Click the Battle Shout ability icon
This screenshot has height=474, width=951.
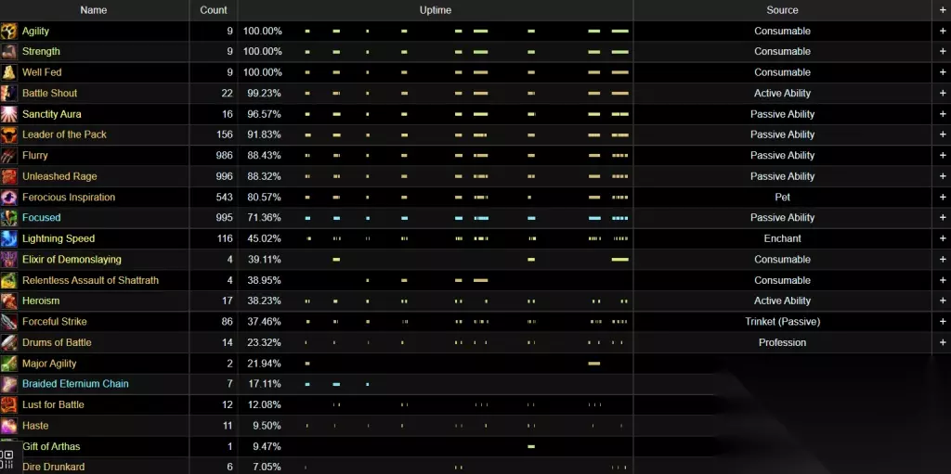coord(8,93)
